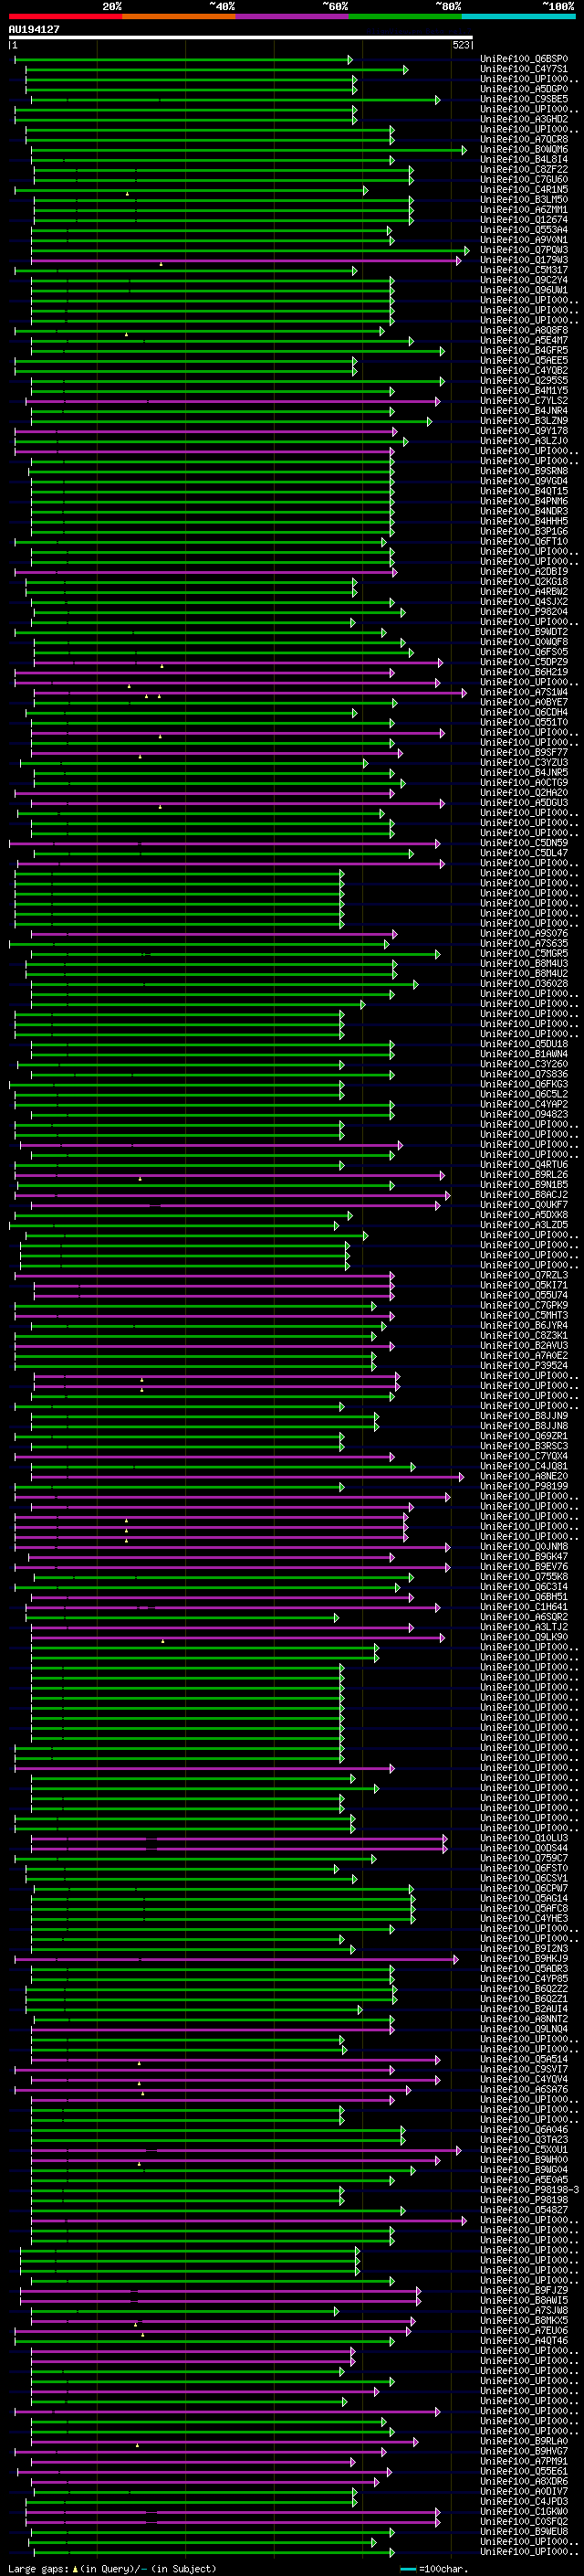Select hit label UniRef100_Q2KG18

(x=524, y=581)
